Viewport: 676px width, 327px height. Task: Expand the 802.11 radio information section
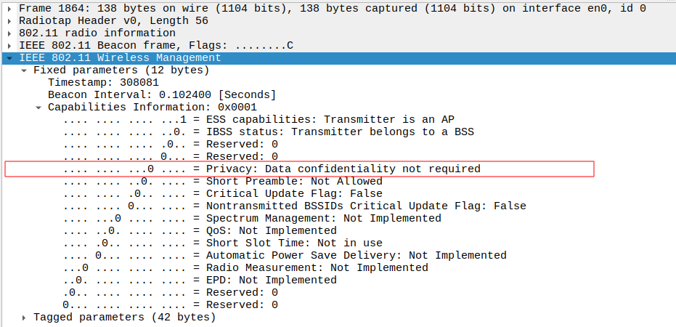pos(9,33)
